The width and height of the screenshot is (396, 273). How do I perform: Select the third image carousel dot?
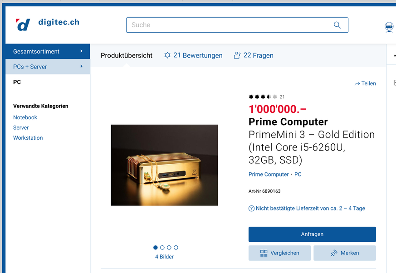[169, 248]
